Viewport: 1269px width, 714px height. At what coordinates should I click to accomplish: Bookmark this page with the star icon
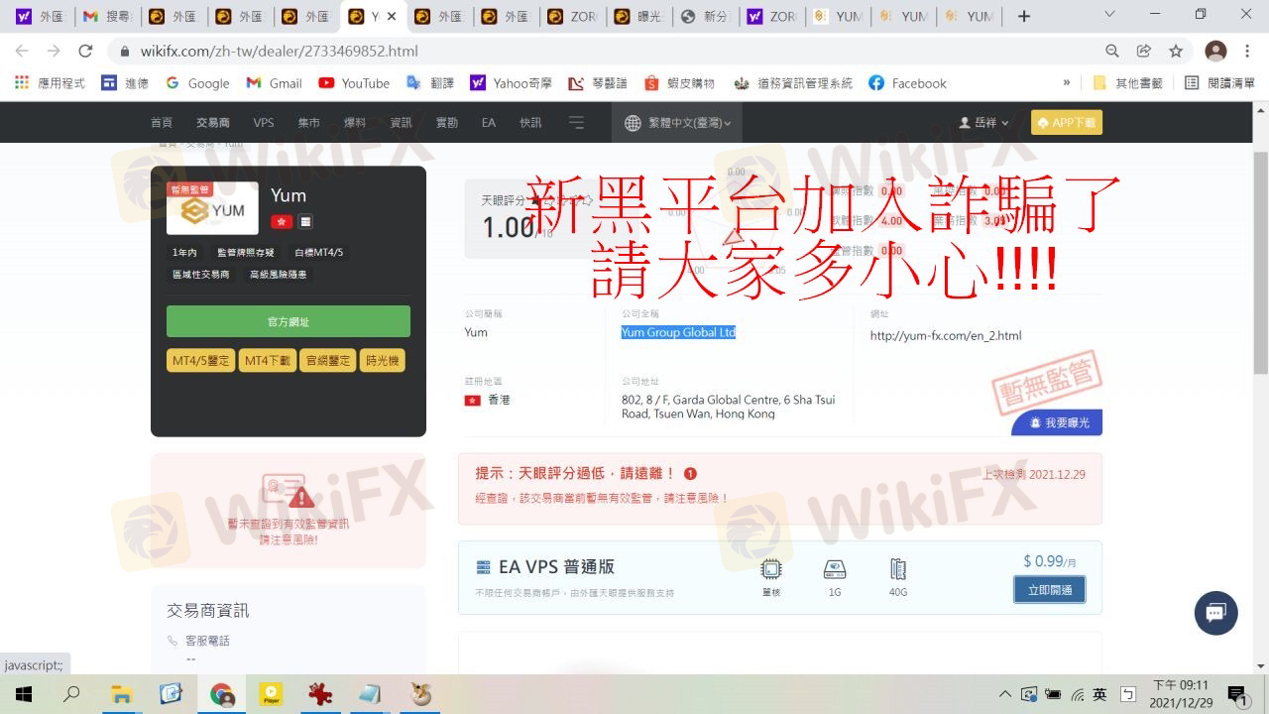[x=1176, y=51]
